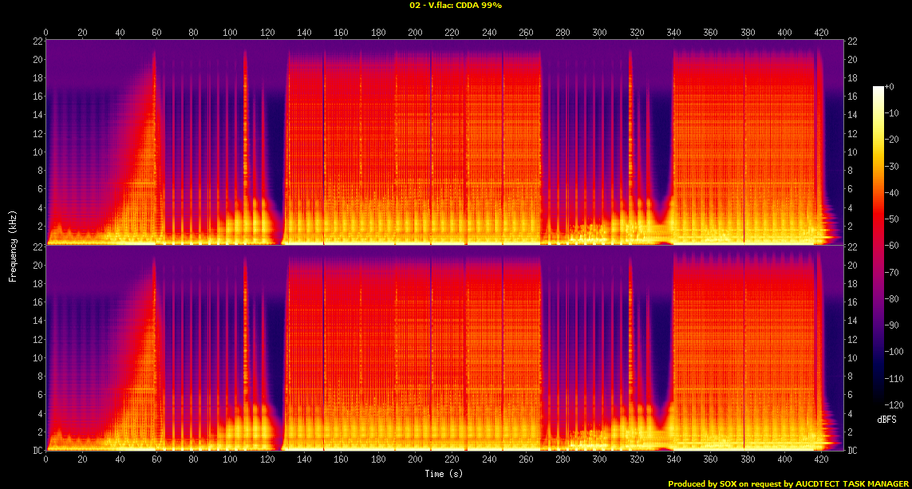Click "260" on the bottom time axis
Viewport: 912px width, 489px height.
pyautogui.click(x=526, y=460)
